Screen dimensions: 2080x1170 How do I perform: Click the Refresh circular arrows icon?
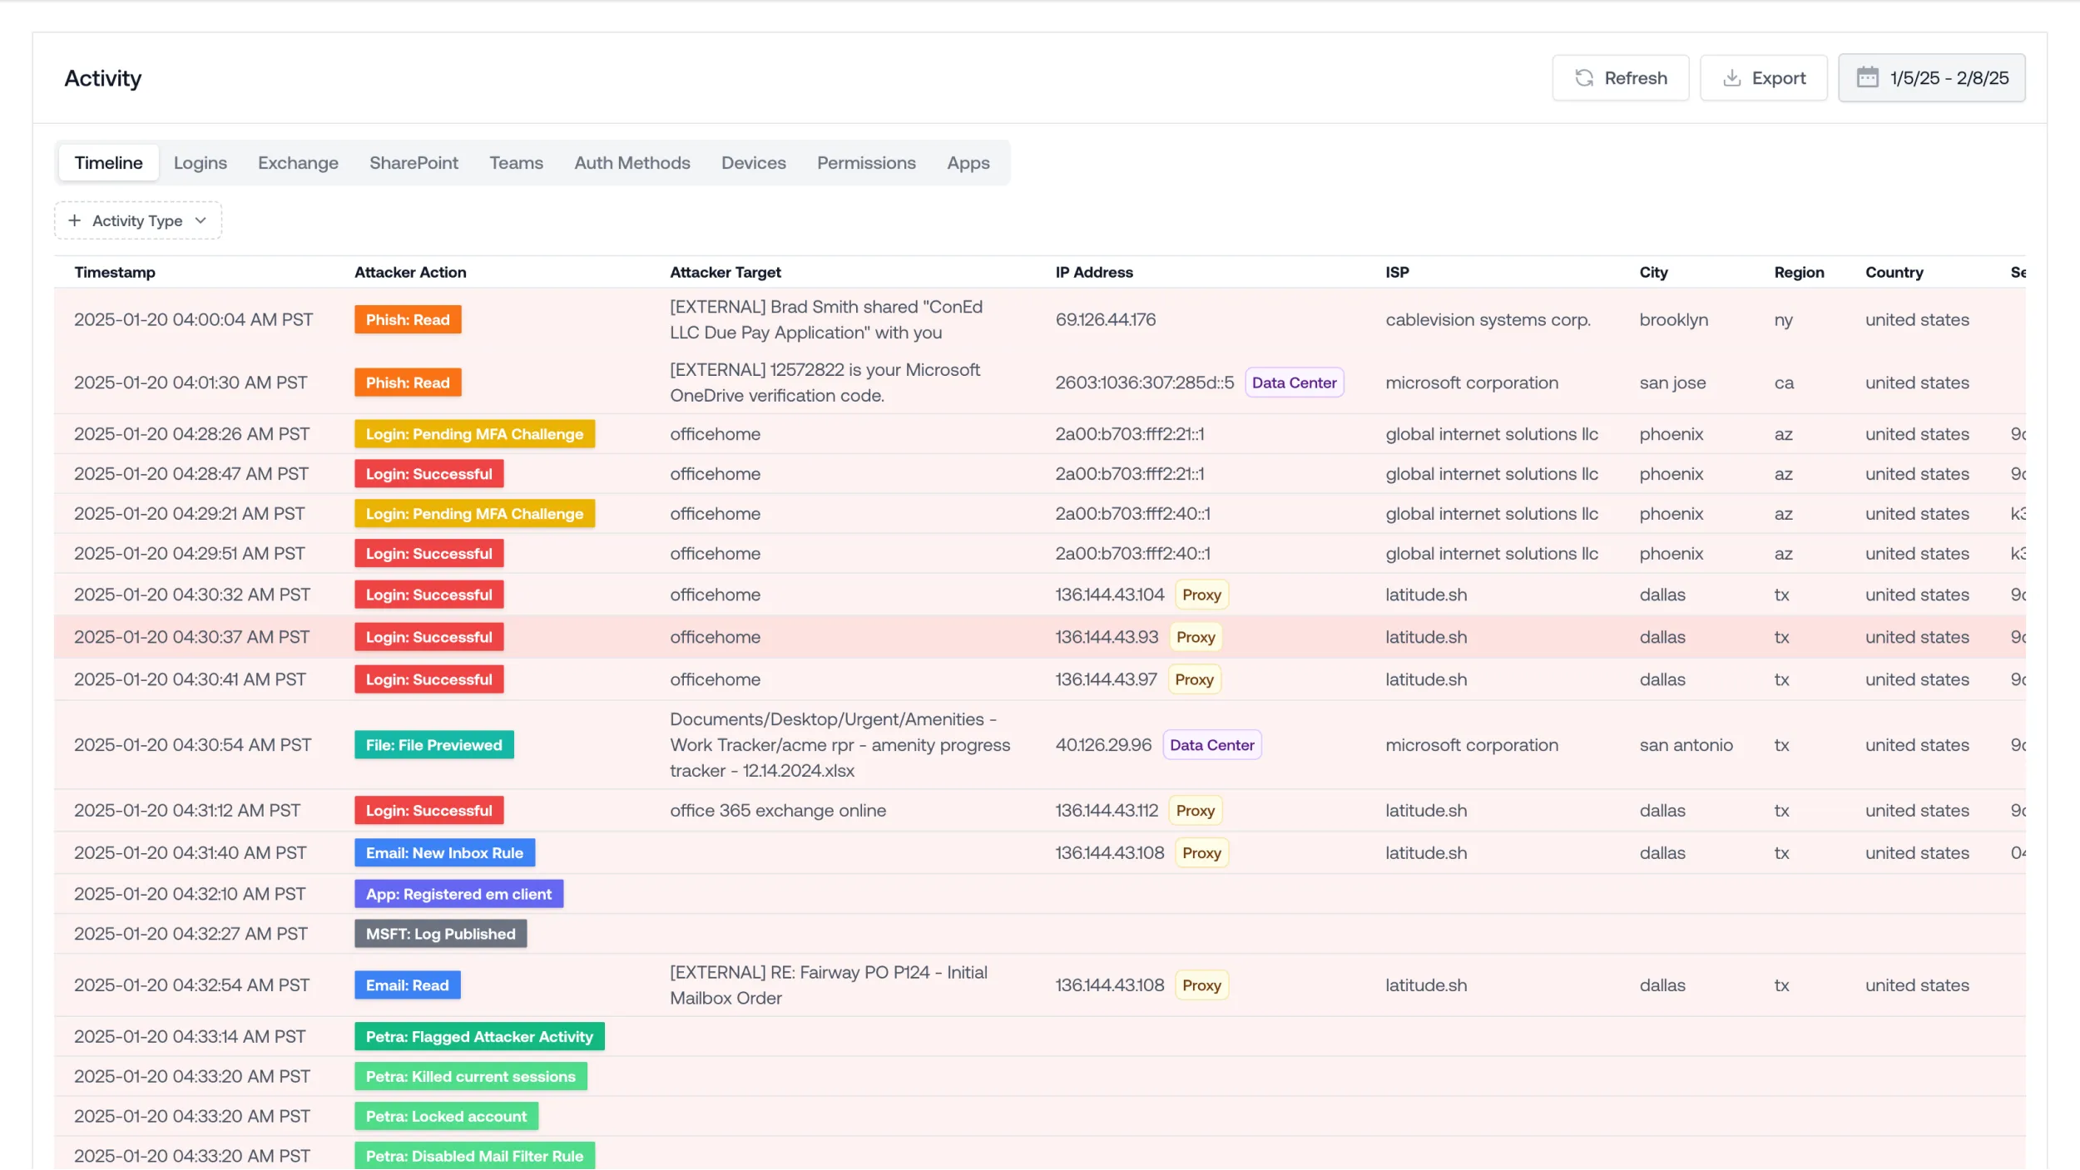pos(1584,78)
